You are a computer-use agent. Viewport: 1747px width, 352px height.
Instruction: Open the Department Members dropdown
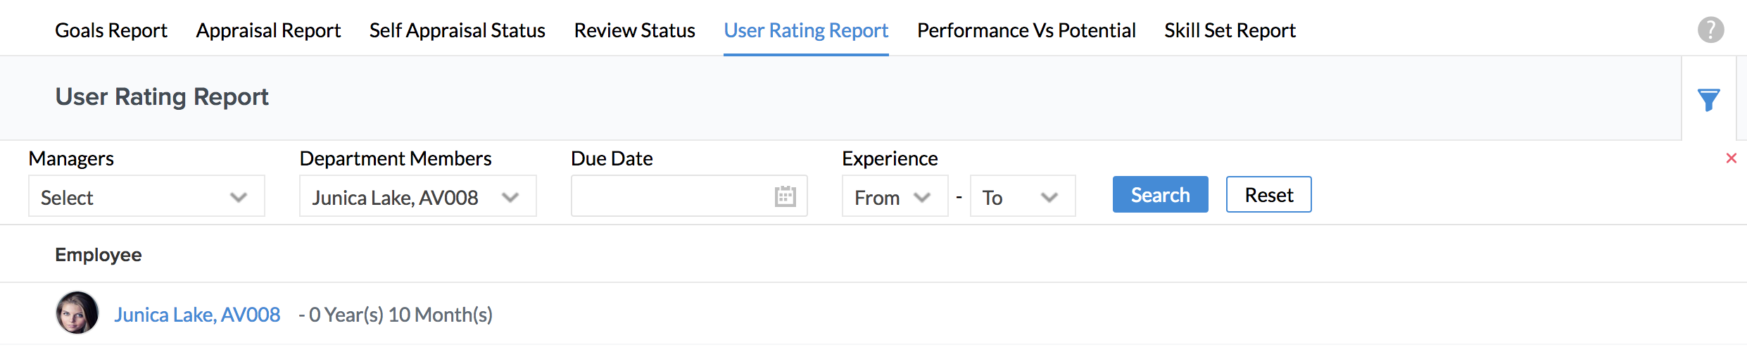(417, 196)
